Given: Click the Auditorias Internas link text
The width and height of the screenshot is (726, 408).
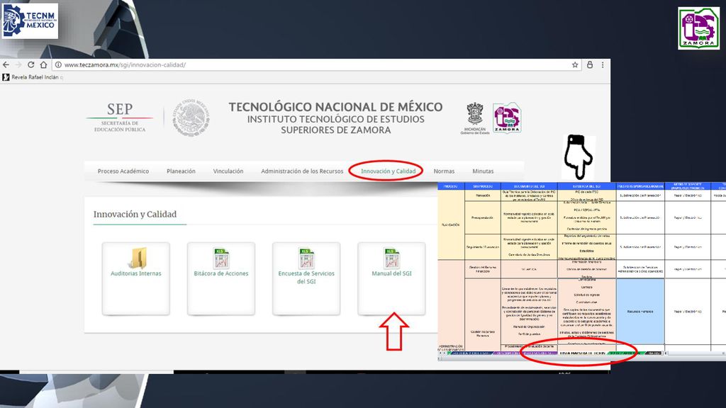Looking at the screenshot, I should [135, 273].
